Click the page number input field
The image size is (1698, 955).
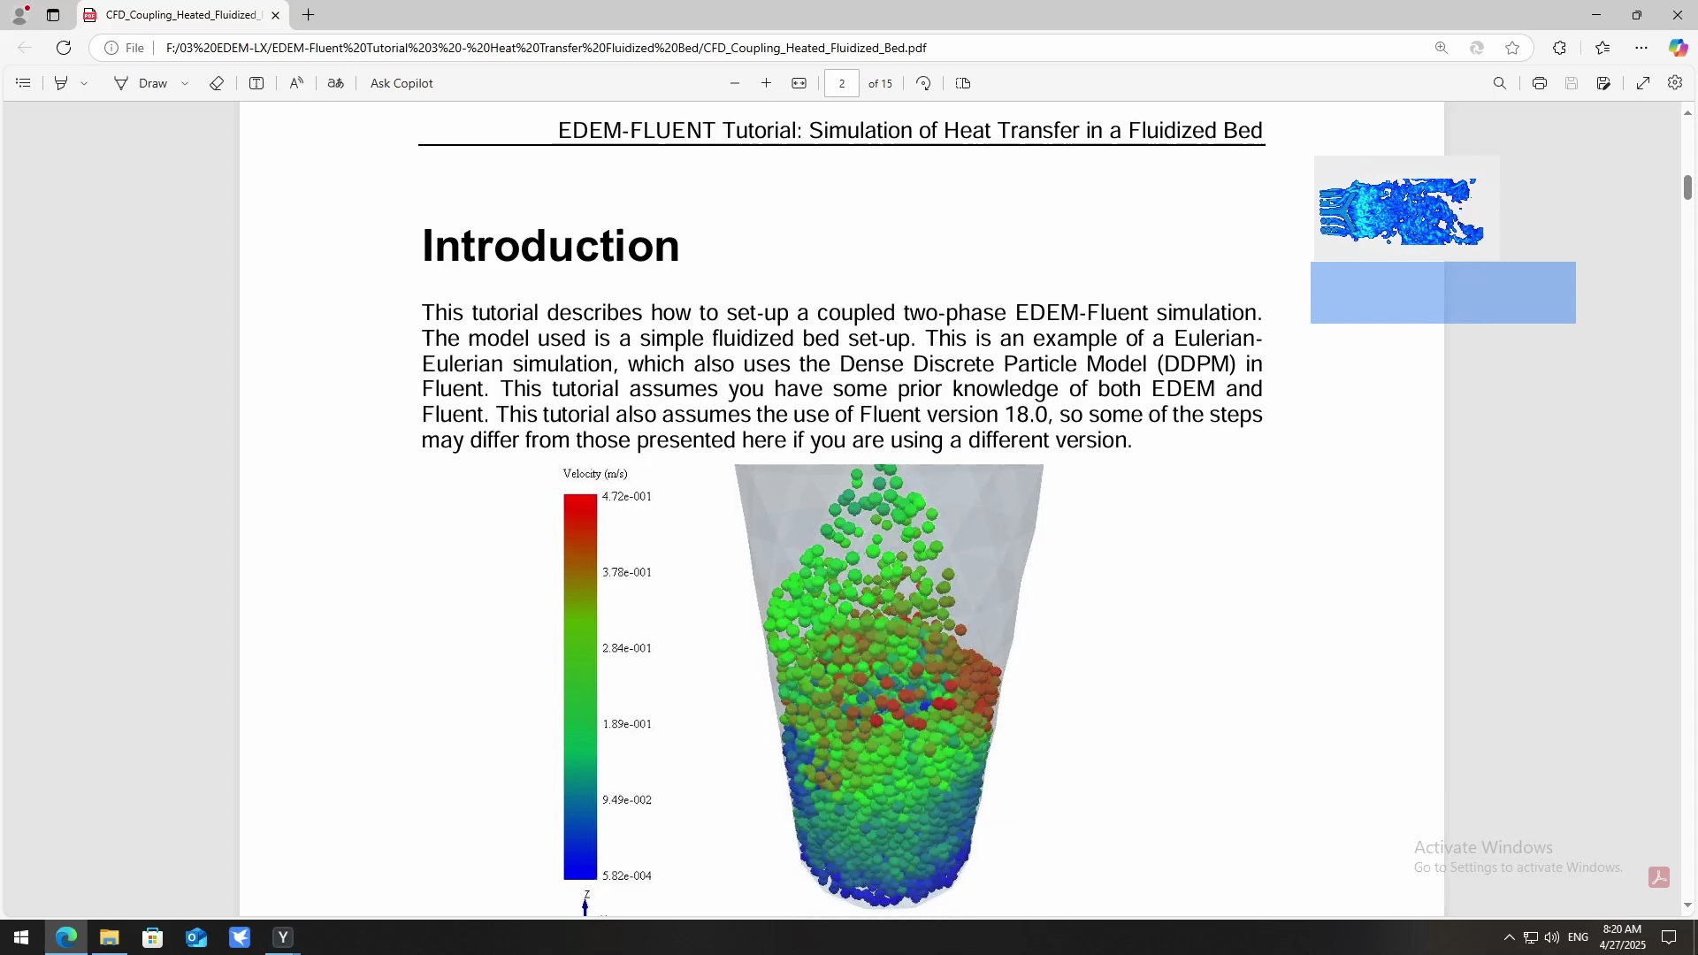point(842,83)
